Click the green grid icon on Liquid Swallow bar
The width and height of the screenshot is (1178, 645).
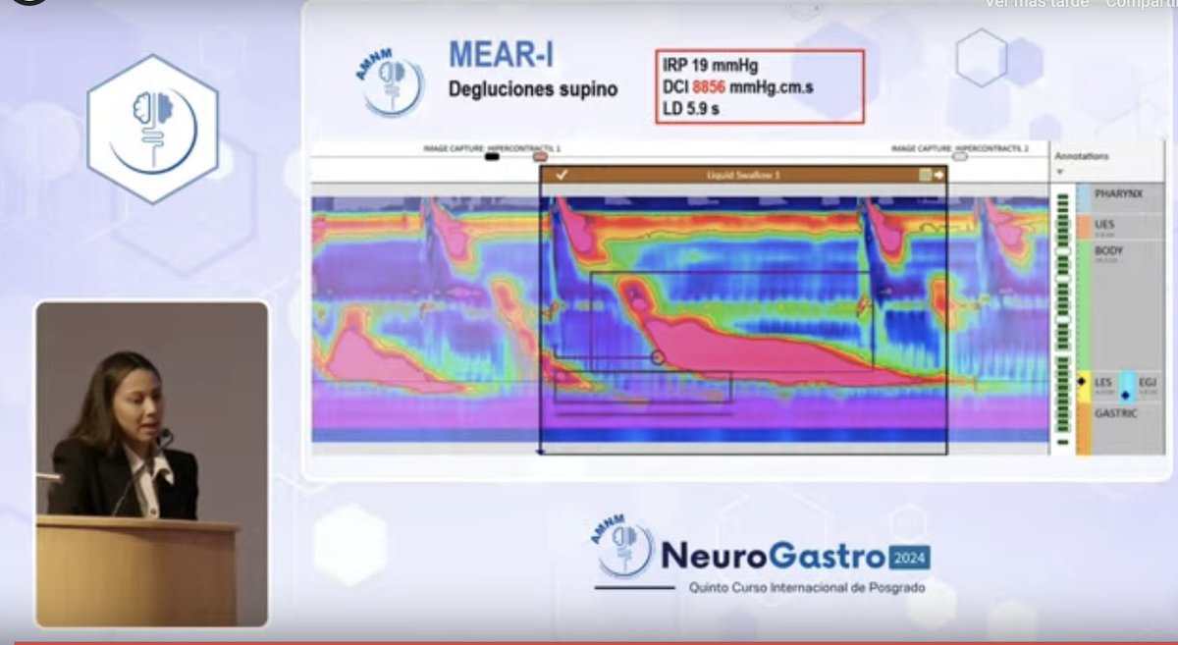[x=924, y=175]
